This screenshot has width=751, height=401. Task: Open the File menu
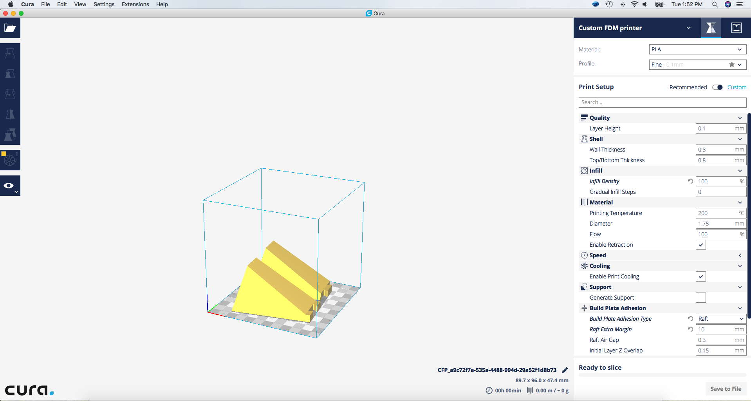tap(45, 4)
